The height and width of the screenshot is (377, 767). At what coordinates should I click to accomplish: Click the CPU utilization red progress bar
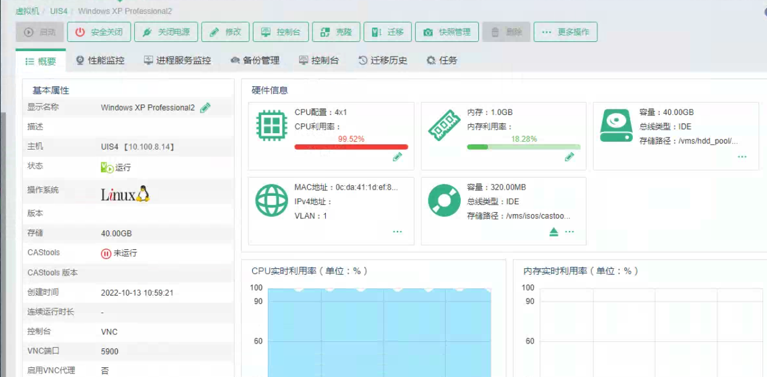tap(351, 147)
